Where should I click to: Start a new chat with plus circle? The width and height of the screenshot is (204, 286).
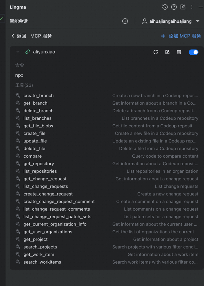(125, 21)
